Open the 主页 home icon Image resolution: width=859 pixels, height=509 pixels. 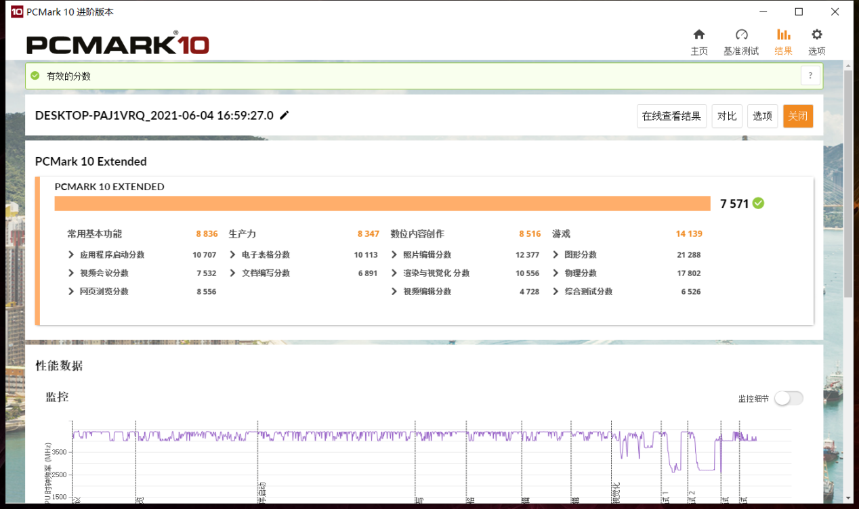[699, 35]
